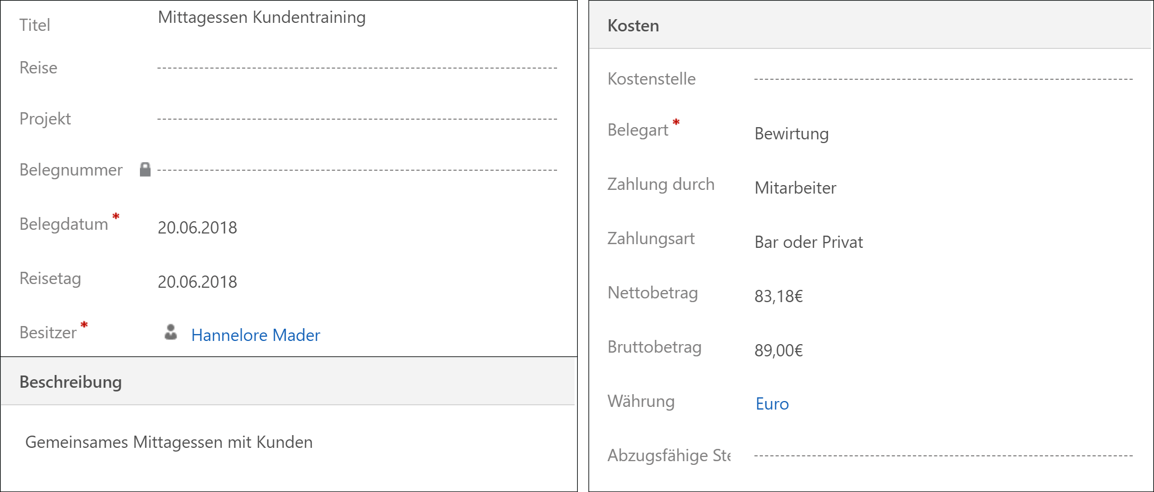The width and height of the screenshot is (1154, 492).
Task: Open the Euro currency link
Action: point(772,404)
